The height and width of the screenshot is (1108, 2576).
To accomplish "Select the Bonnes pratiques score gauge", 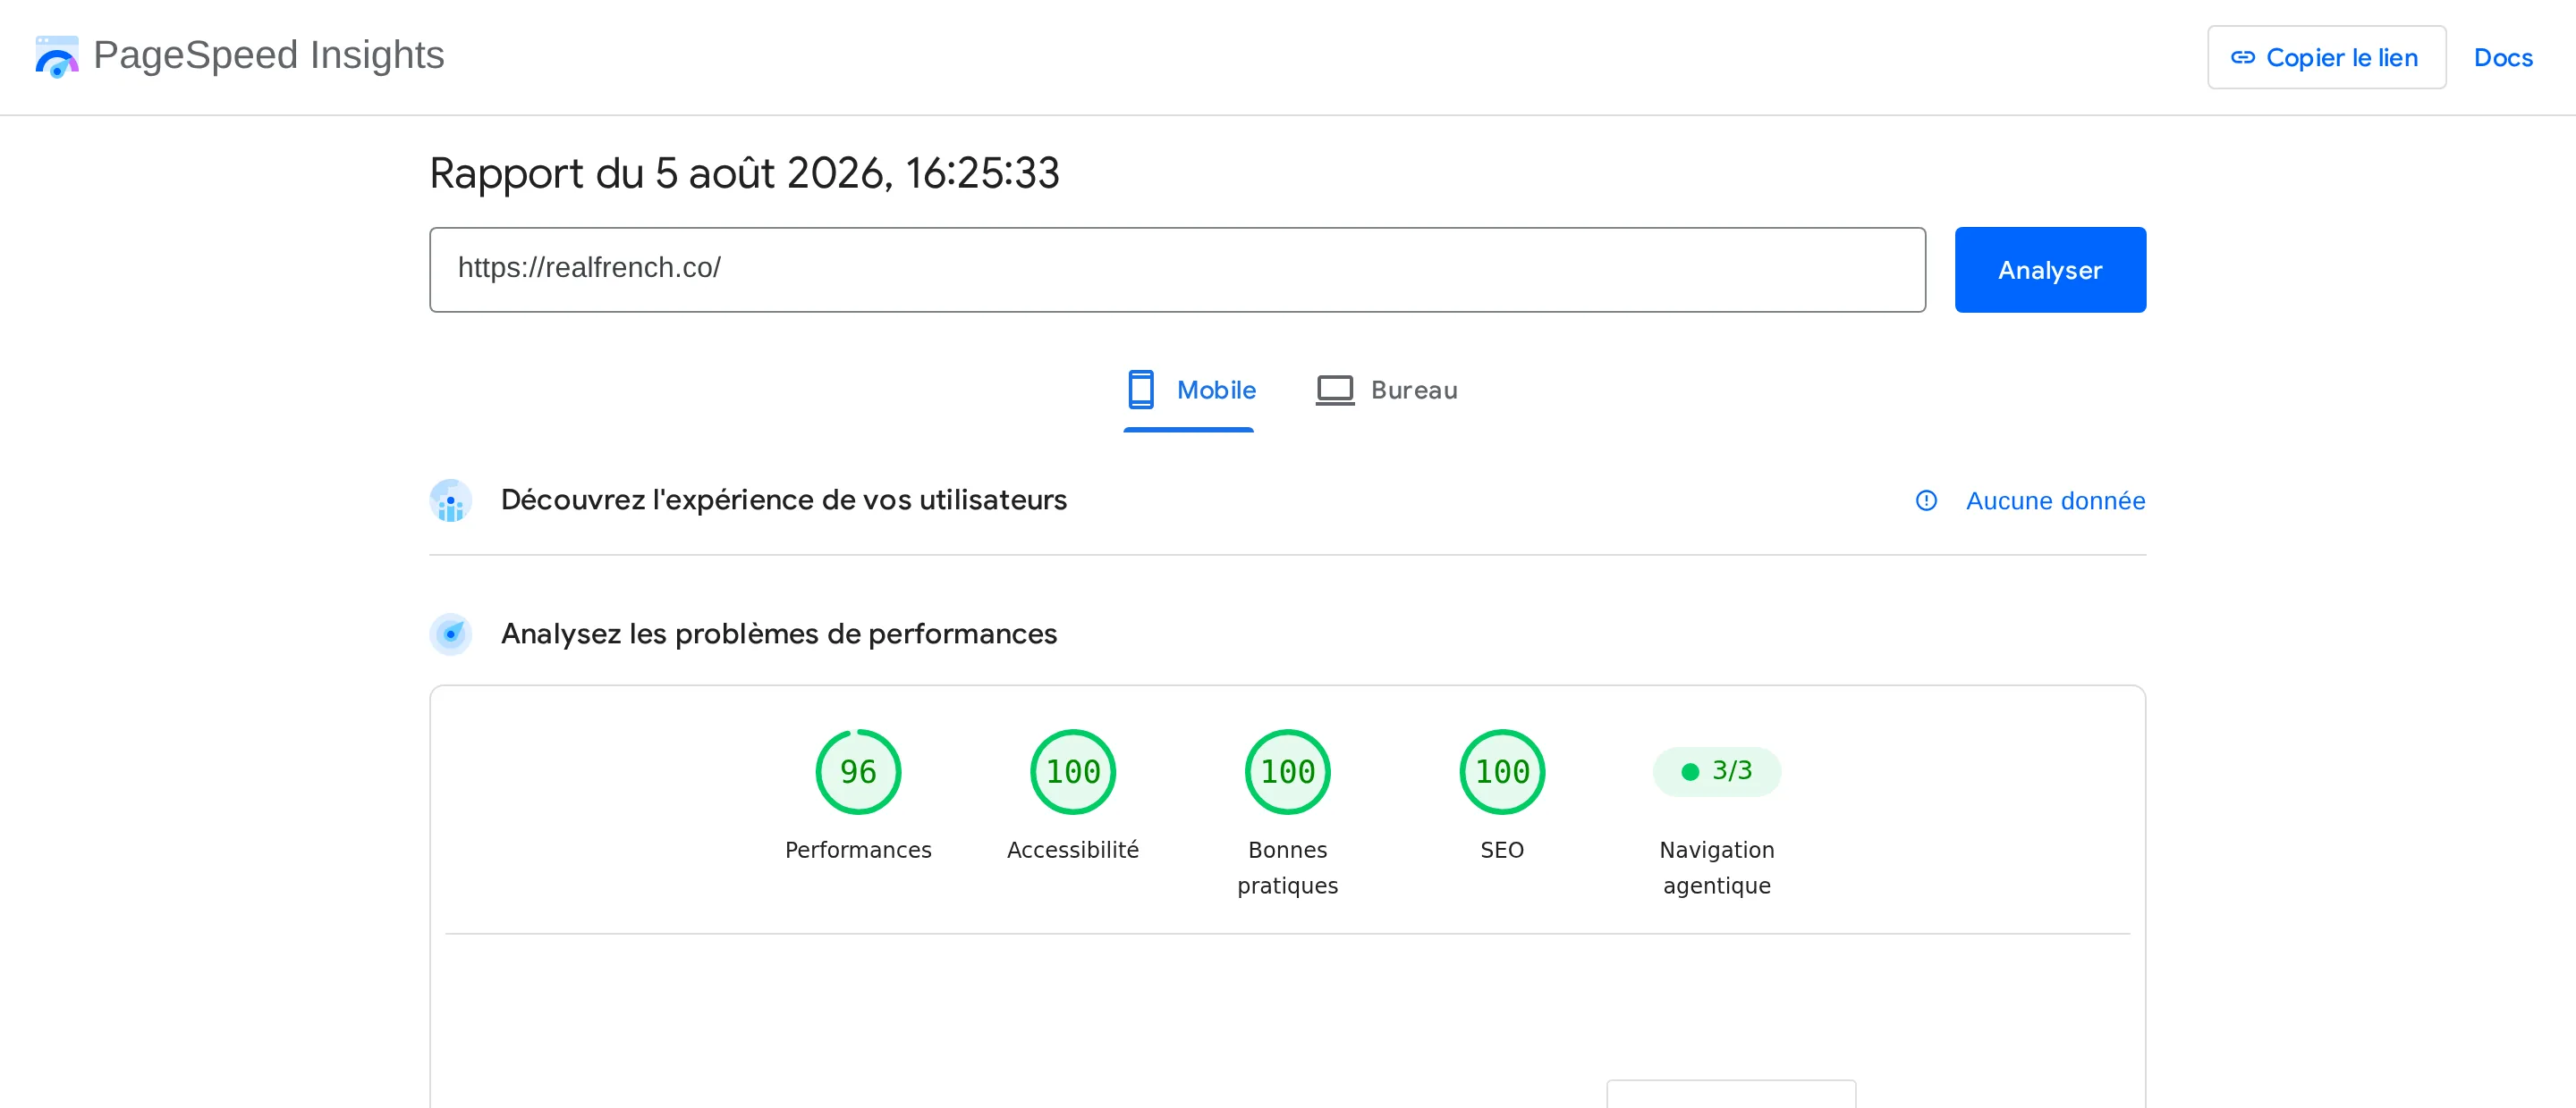I will [x=1287, y=771].
